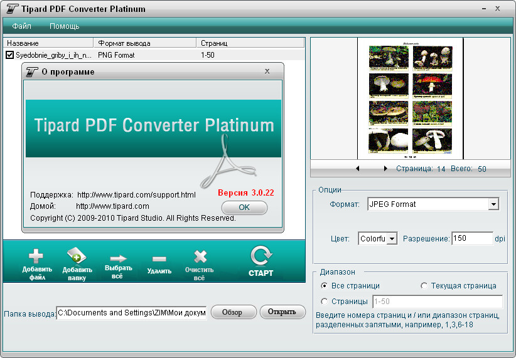Open the Цвет Colorful dropdown
This screenshot has height=358, width=516.
[x=392, y=239]
